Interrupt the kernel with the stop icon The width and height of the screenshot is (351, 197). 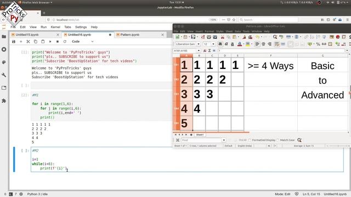(58, 42)
